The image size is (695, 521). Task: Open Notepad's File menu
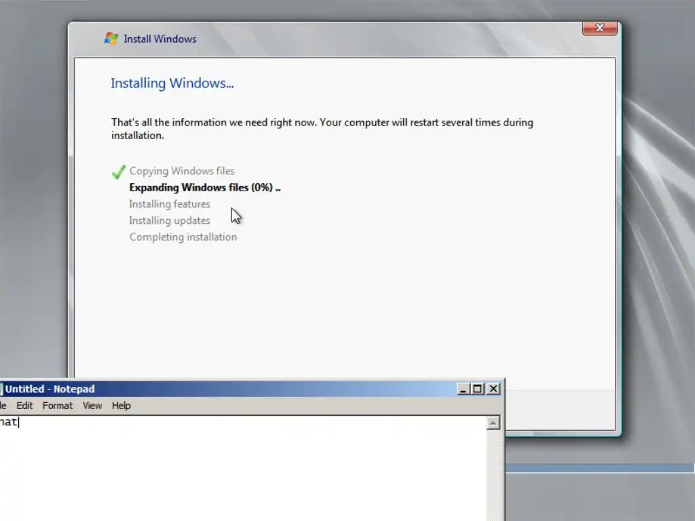3,406
